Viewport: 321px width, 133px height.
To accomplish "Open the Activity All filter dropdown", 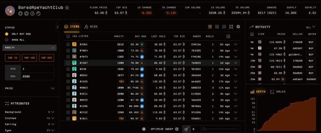I will [x=311, y=27].
